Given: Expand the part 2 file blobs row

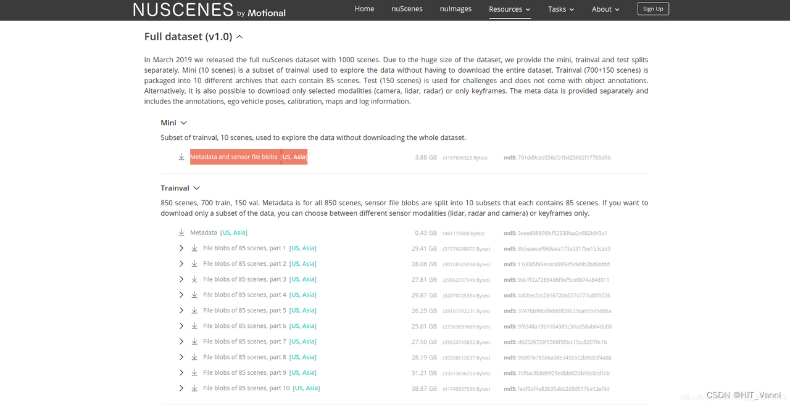Looking at the screenshot, I should click(x=181, y=264).
